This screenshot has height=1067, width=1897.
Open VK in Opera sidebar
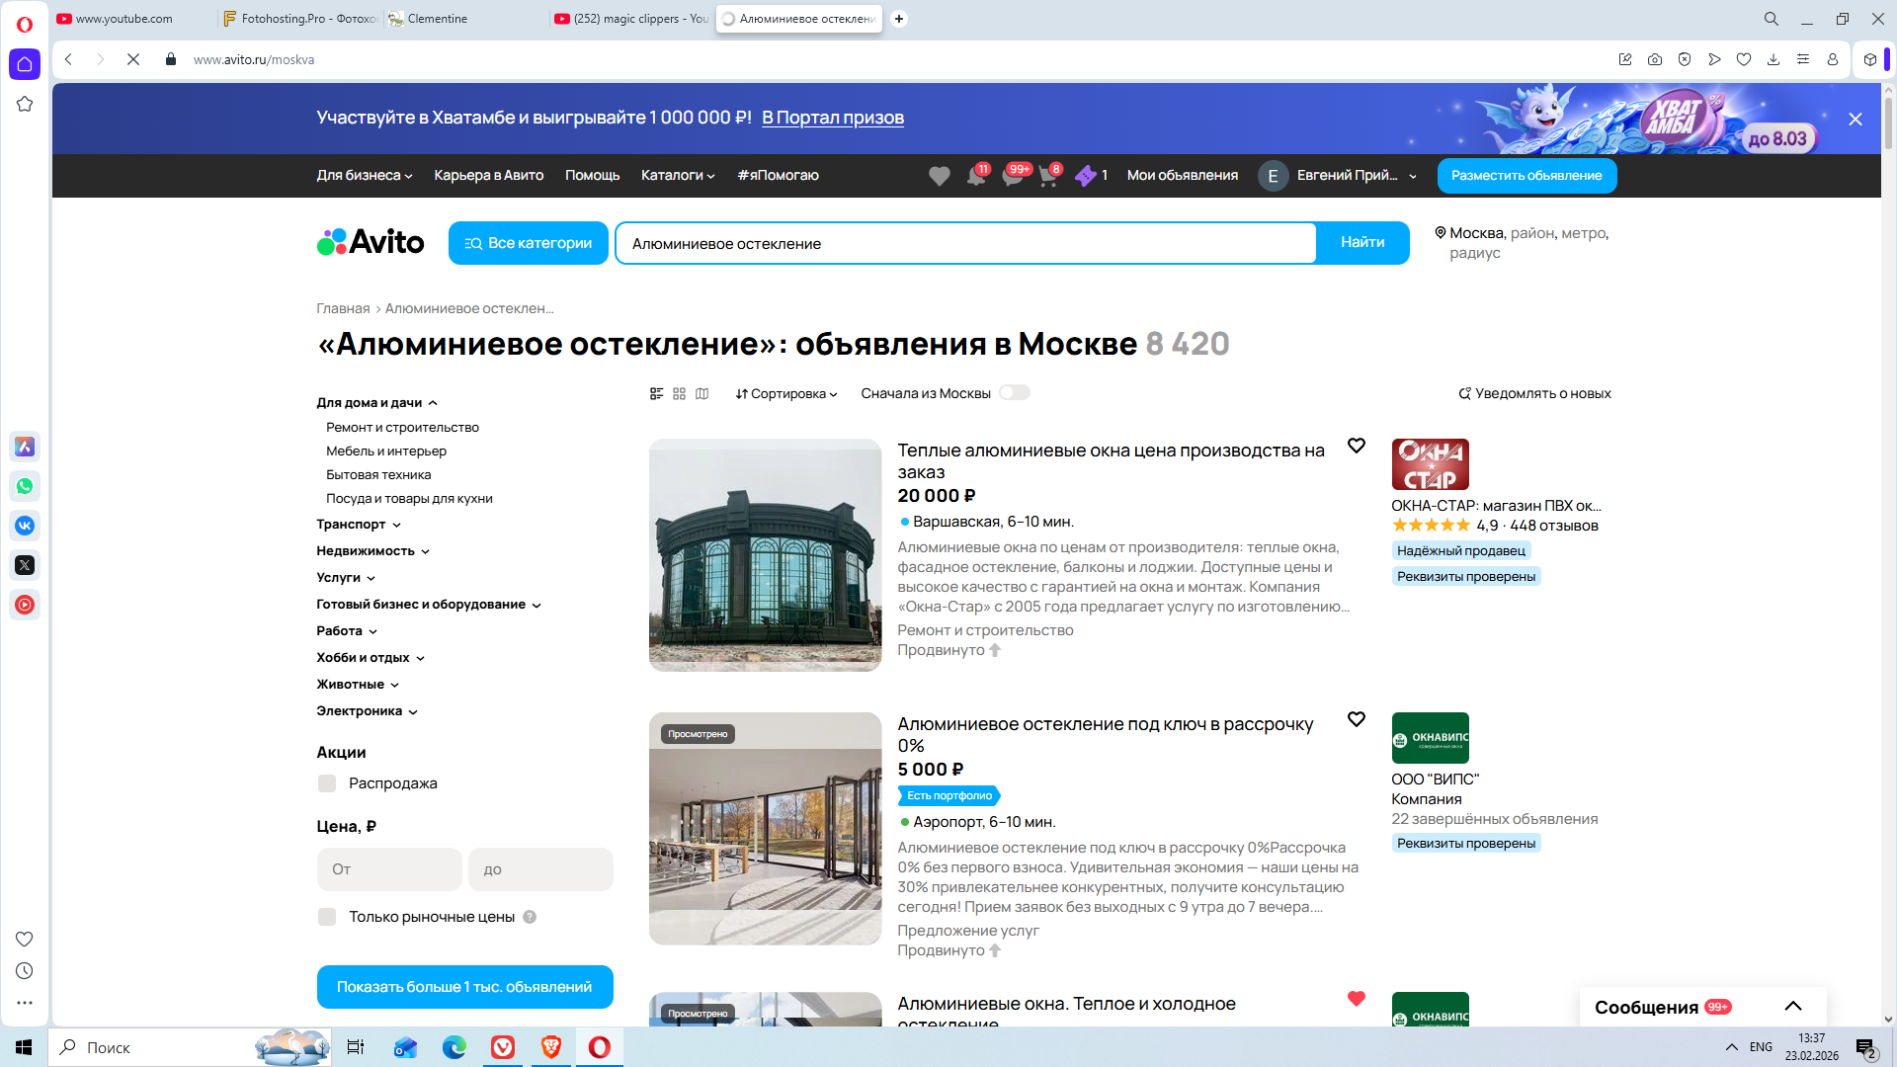coord(25,526)
